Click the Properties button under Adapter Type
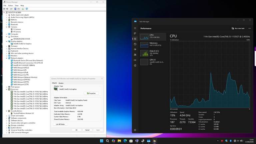256x144 pixels. (x=91, y=93)
